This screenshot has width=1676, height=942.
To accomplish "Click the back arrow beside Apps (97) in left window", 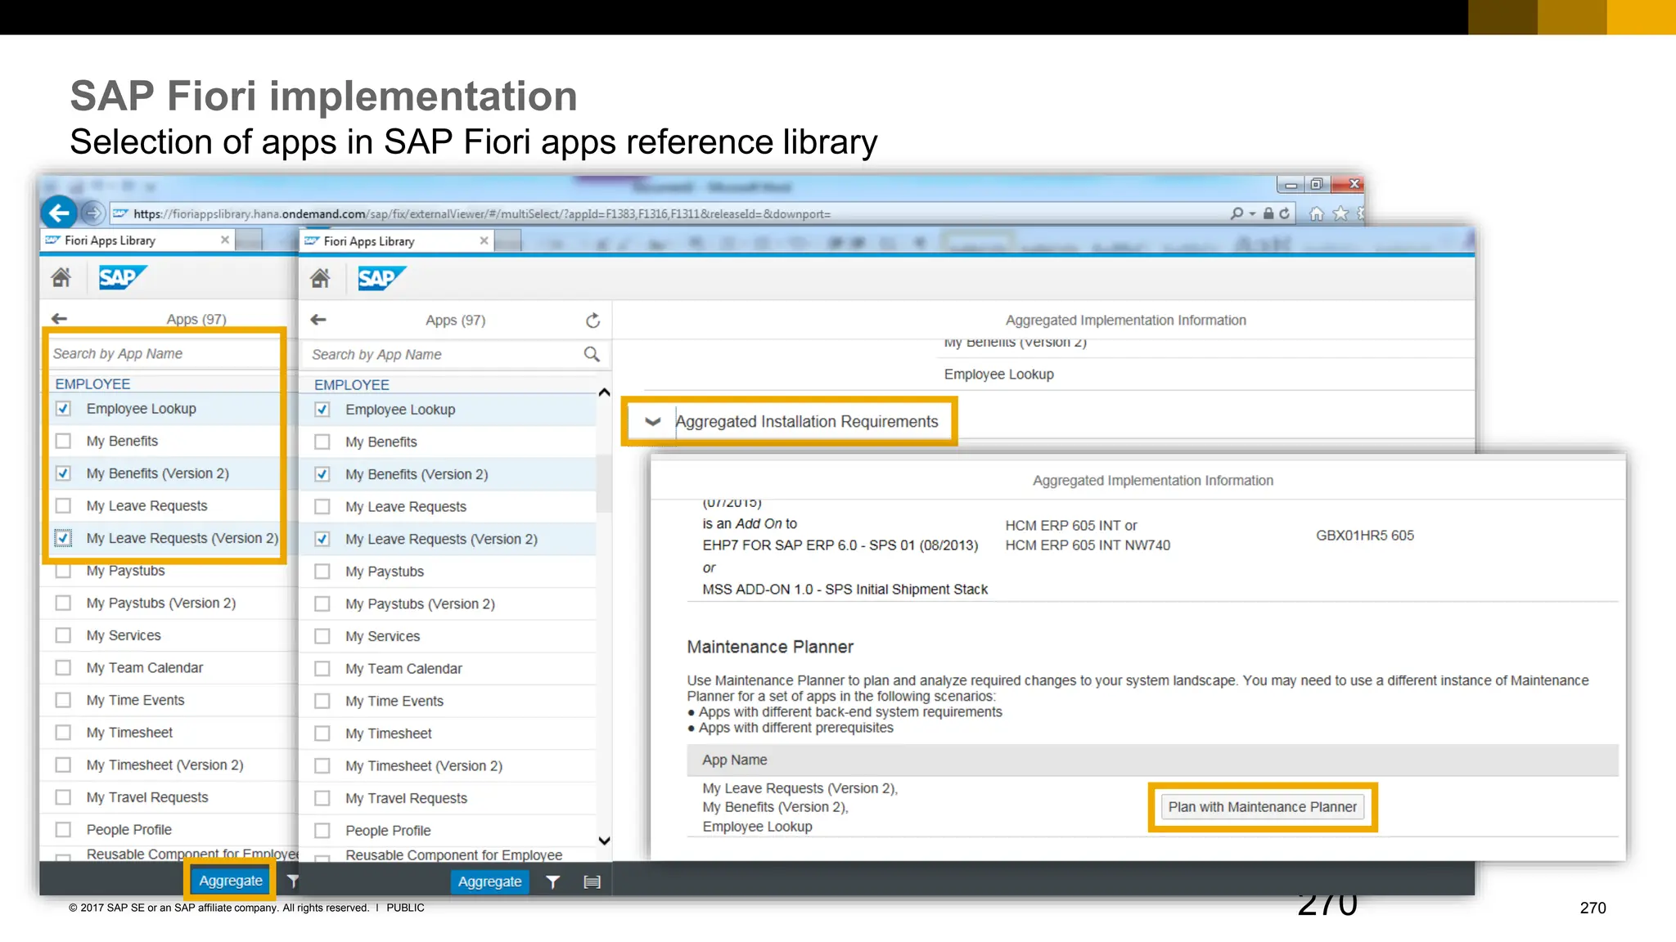I will click(x=59, y=319).
